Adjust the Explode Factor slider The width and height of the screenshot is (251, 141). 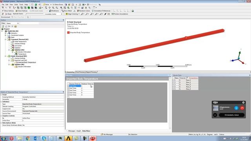[35, 14]
